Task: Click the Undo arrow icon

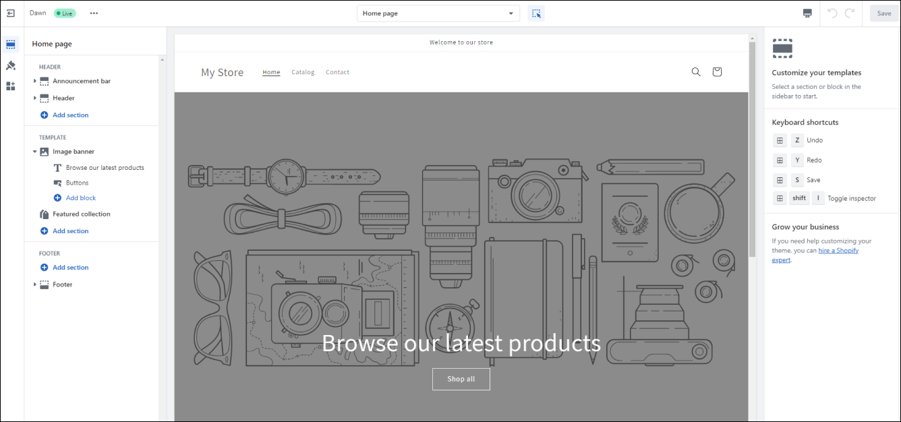Action: (x=832, y=13)
